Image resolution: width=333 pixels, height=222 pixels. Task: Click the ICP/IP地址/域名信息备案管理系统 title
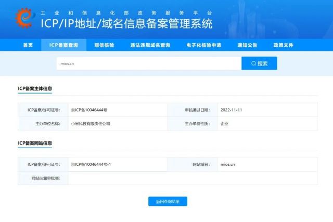coord(126,23)
